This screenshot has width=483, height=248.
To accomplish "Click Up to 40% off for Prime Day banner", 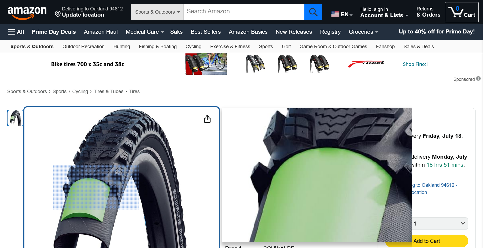I will 437,32.
